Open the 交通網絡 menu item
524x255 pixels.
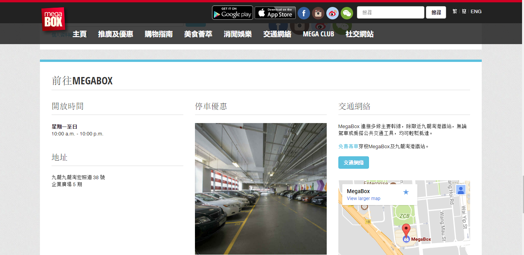[x=277, y=34]
